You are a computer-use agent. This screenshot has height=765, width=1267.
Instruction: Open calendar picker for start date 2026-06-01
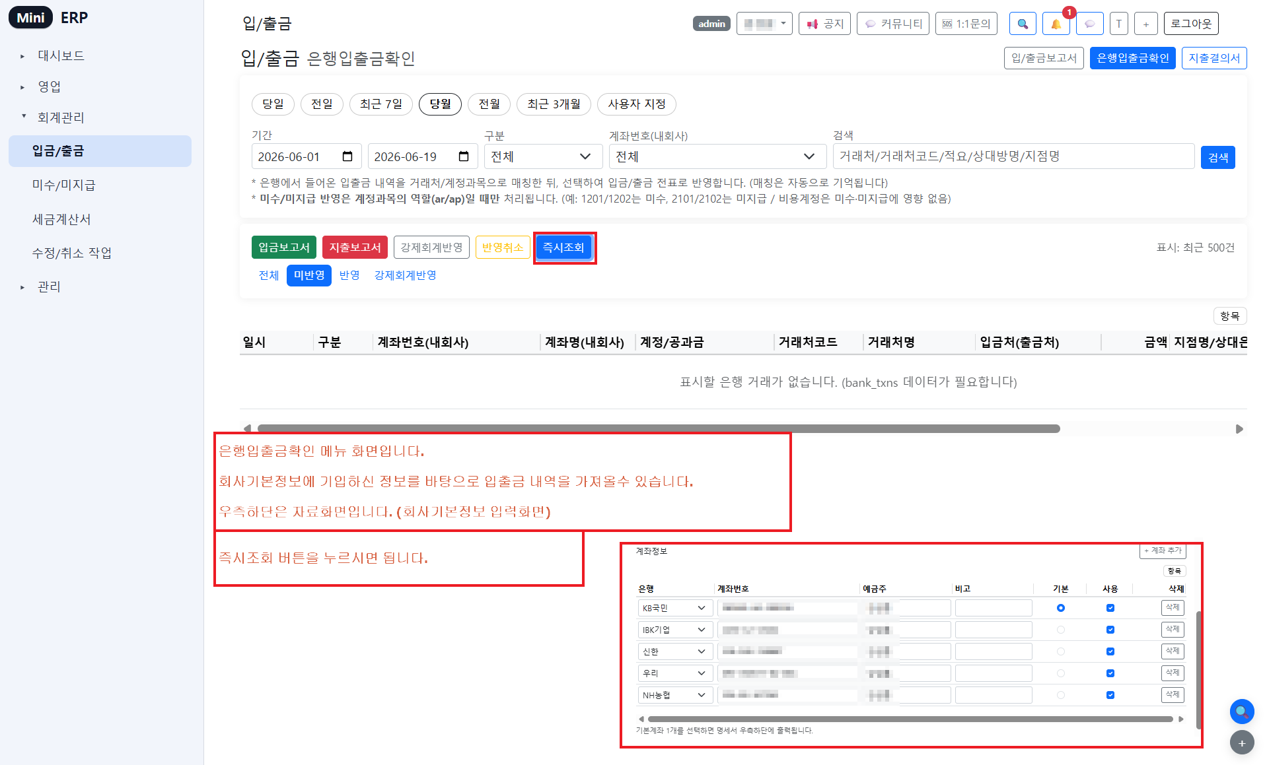pyautogui.click(x=347, y=156)
